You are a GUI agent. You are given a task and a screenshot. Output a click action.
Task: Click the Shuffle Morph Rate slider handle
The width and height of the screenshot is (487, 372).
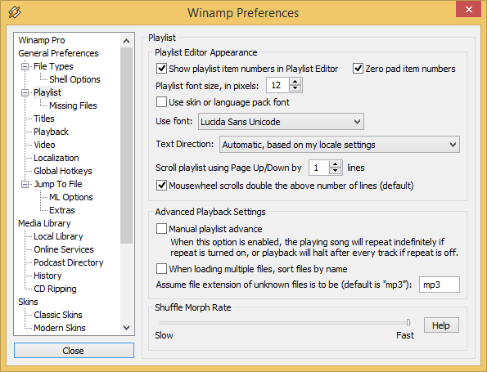tap(408, 323)
